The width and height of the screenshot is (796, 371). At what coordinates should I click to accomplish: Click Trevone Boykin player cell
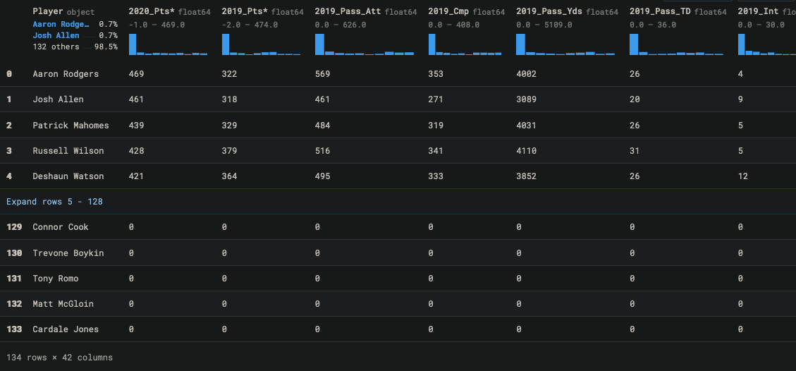pyautogui.click(x=68, y=253)
